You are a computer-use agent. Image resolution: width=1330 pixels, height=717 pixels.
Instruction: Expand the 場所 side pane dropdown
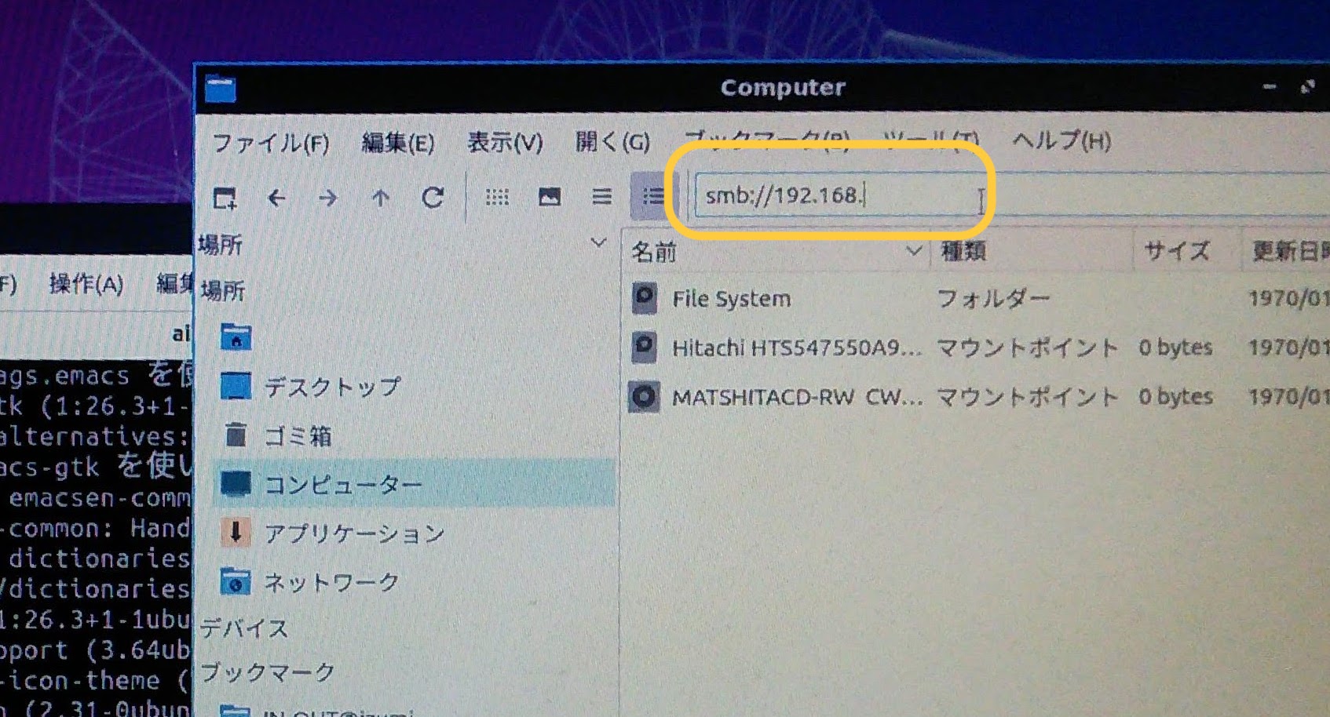[x=598, y=243]
